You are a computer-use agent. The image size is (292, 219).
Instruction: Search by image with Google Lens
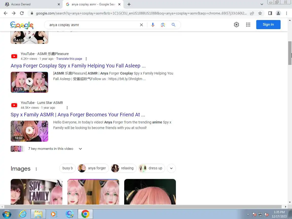click(x=163, y=25)
